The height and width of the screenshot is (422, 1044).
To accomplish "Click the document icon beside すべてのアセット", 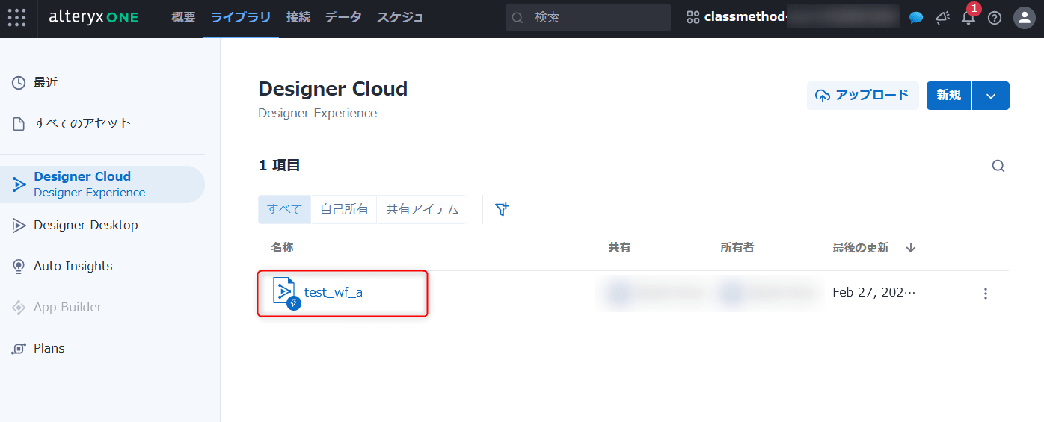I will point(19,124).
